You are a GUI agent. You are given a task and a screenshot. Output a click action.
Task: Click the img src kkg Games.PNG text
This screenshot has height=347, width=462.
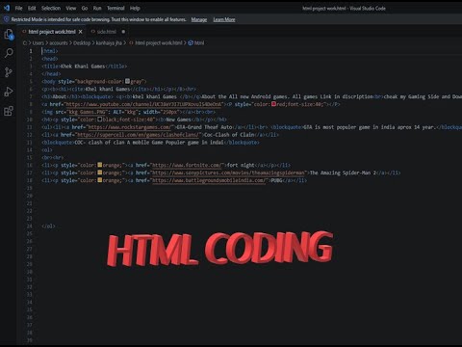87,112
